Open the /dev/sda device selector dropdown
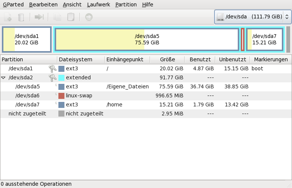The height and width of the screenshot is (188, 292). pos(252,17)
